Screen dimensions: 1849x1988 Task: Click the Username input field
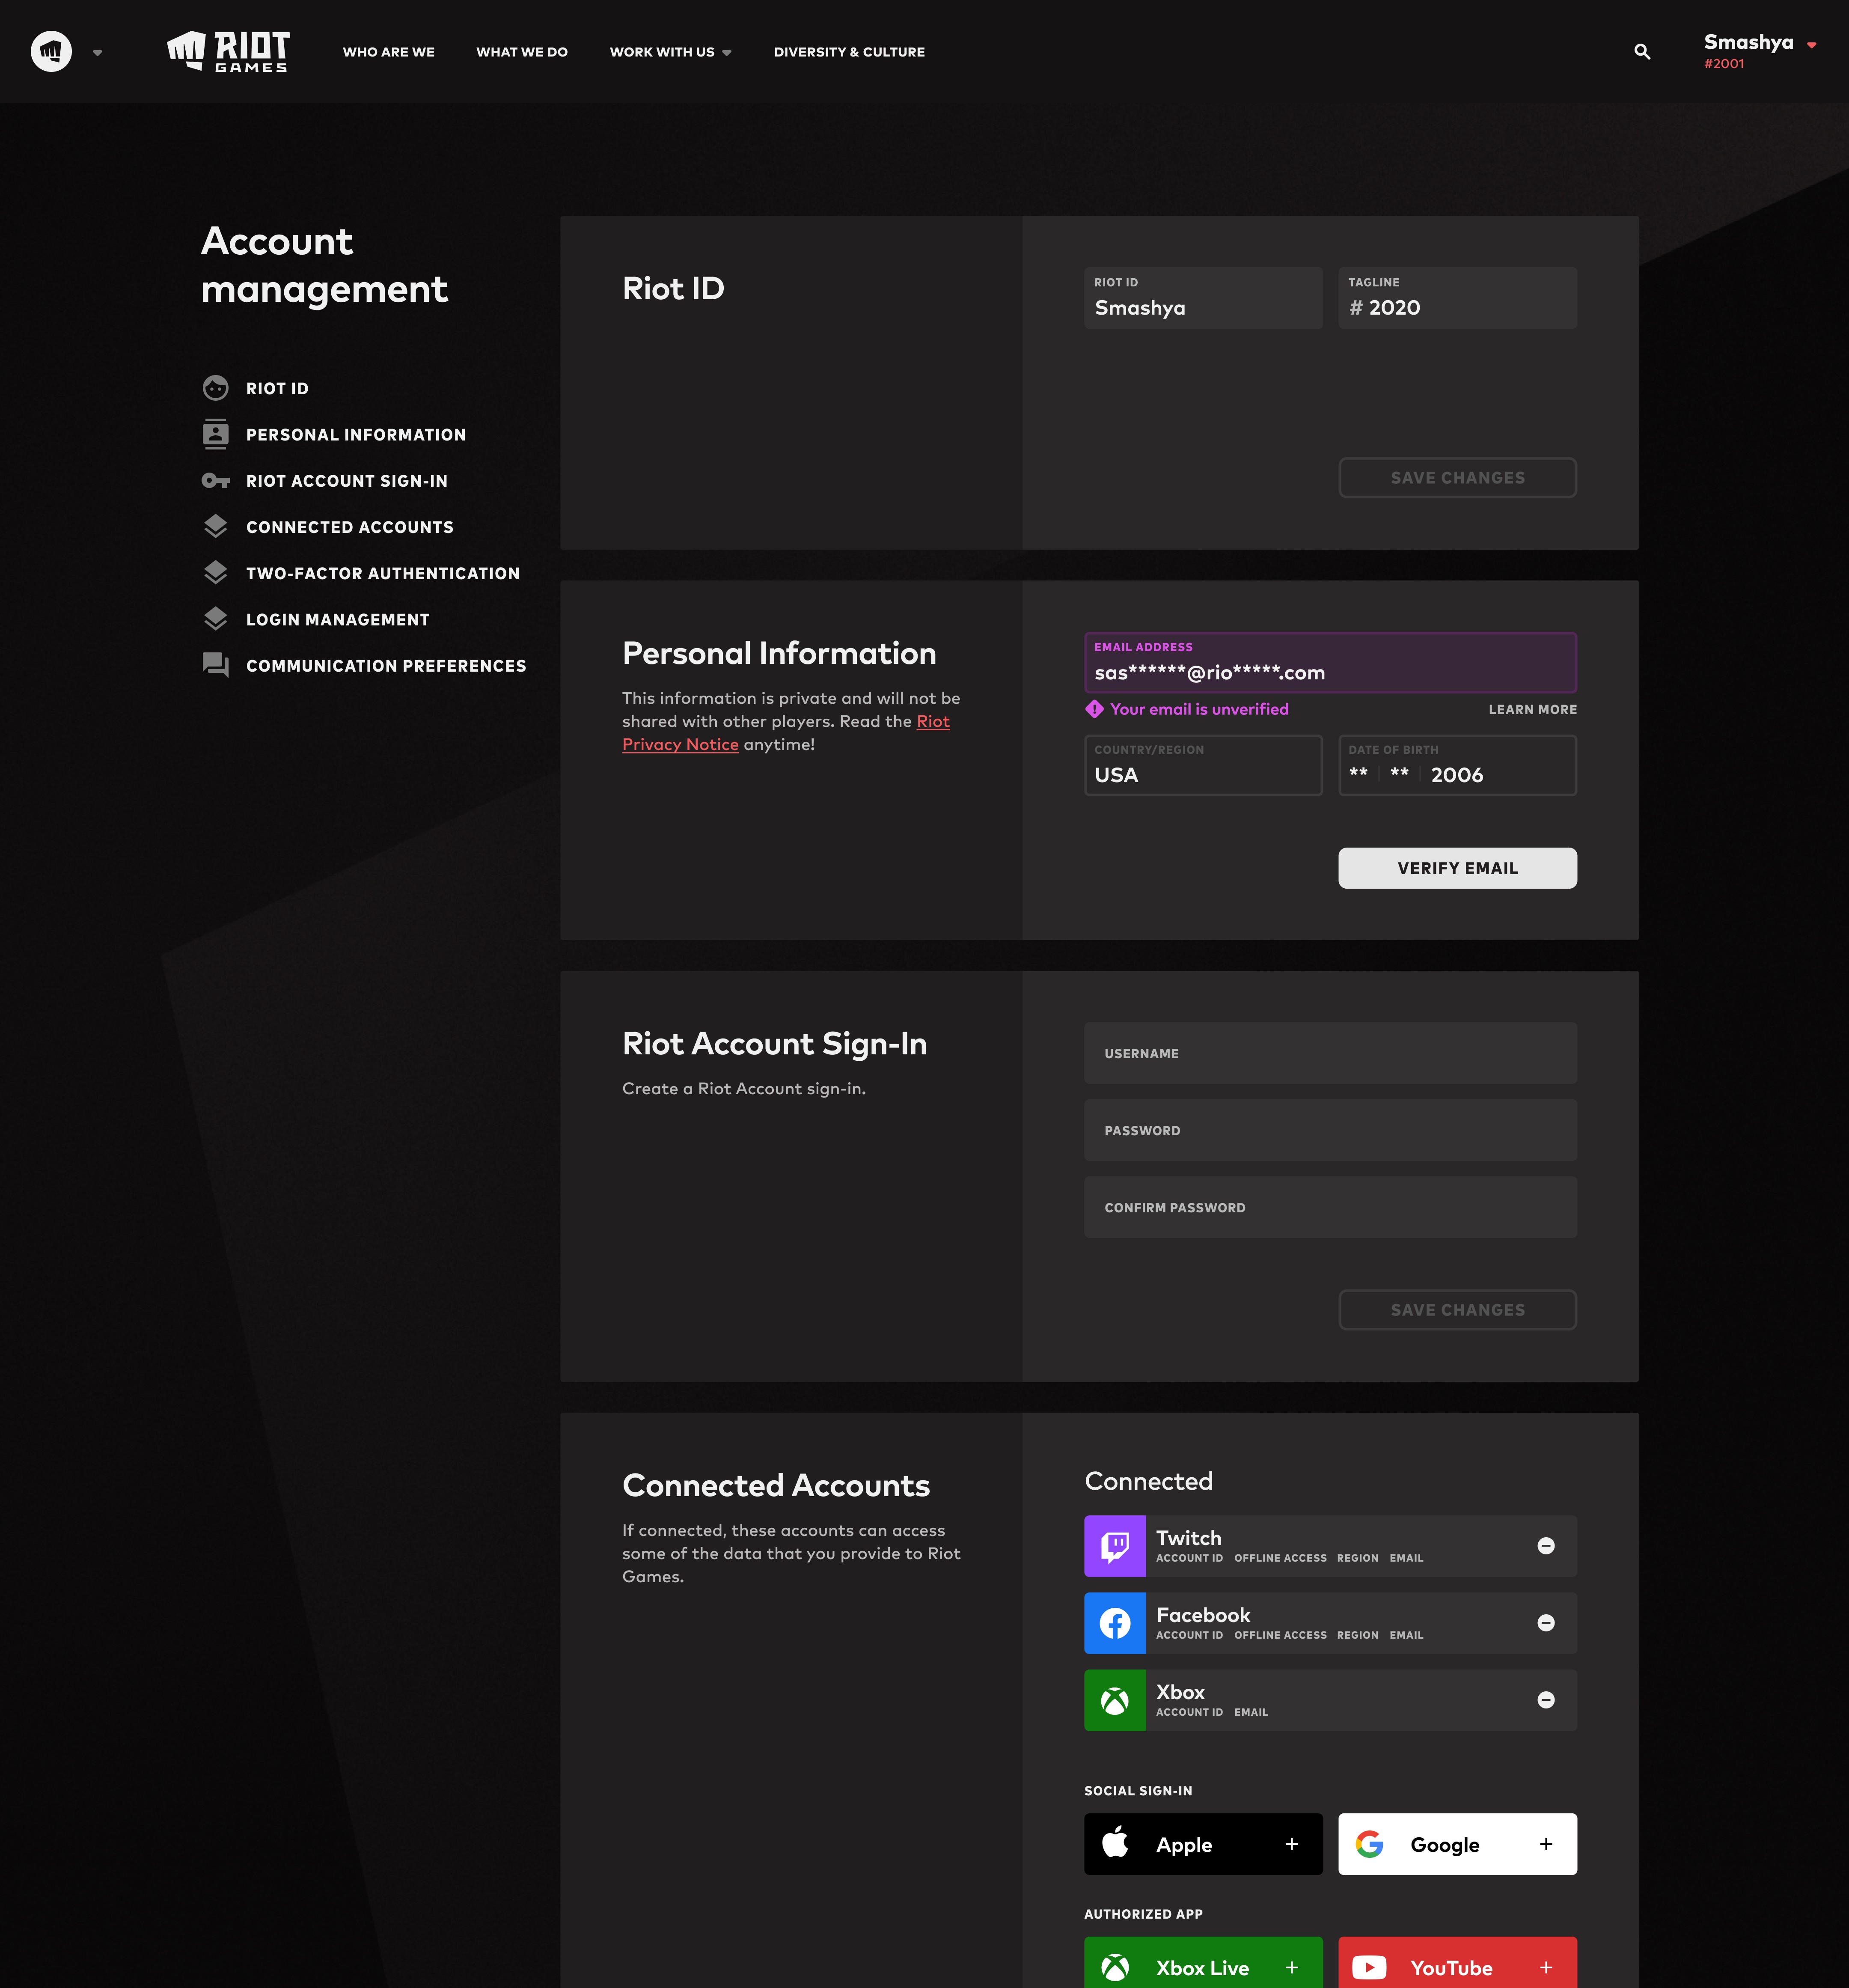pyautogui.click(x=1329, y=1053)
